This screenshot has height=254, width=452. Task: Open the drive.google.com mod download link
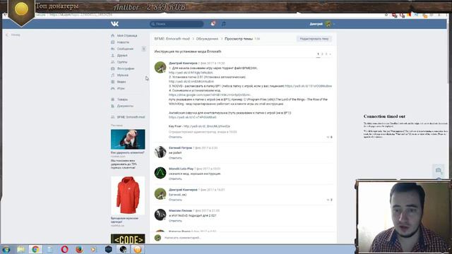click(x=210, y=95)
